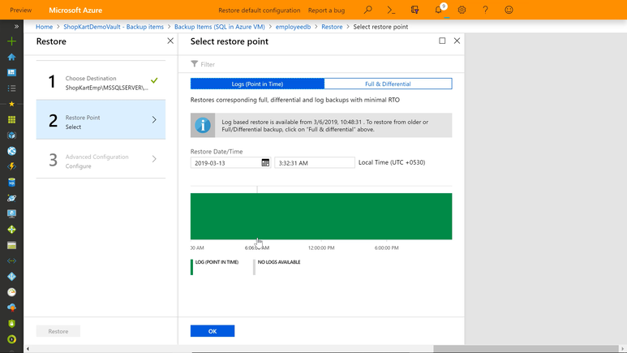This screenshot has width=627, height=353.
Task: Open calendar picker next to restore date
Action: tap(265, 162)
